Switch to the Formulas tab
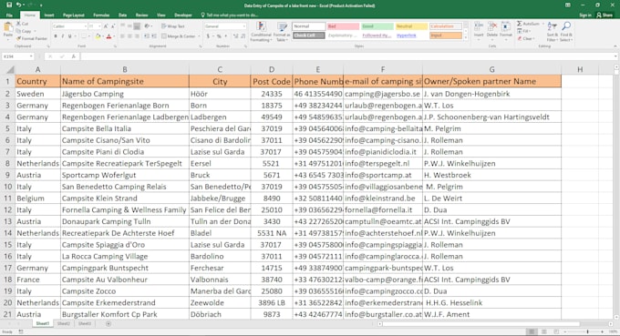The height and width of the screenshot is (336, 620). 101,15
